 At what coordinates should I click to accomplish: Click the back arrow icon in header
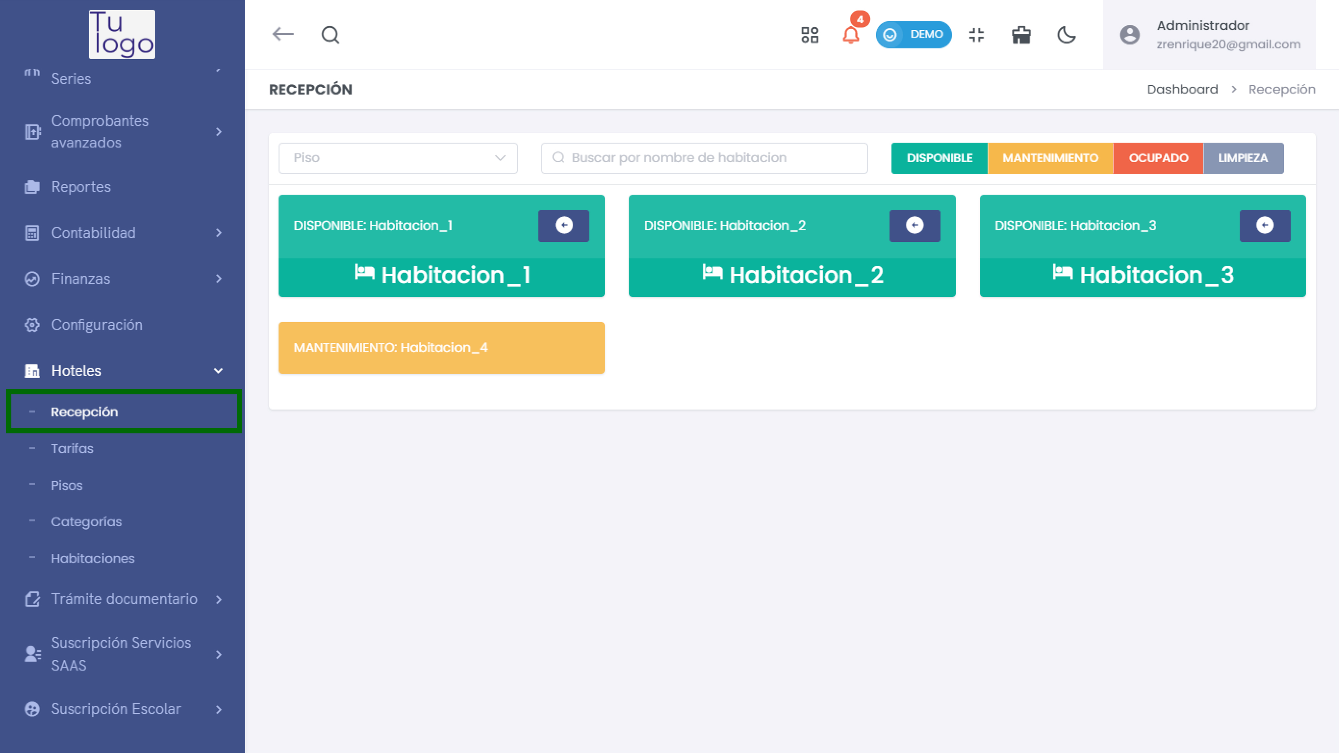[283, 34]
